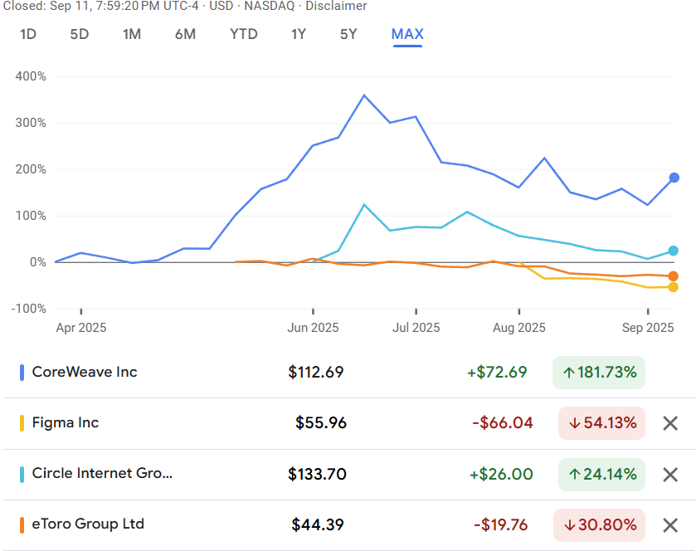Click the 30.80% eToro loss badge
The image size is (696, 551).
point(599,525)
